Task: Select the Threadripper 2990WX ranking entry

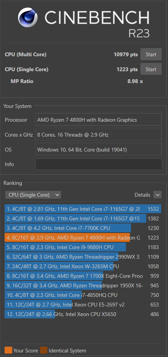Action: click(x=83, y=257)
